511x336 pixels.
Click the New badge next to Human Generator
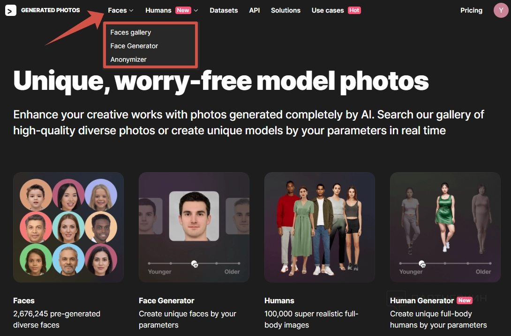(465, 300)
